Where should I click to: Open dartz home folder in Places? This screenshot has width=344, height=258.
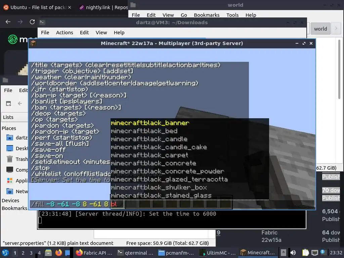pyautogui.click(x=17, y=137)
